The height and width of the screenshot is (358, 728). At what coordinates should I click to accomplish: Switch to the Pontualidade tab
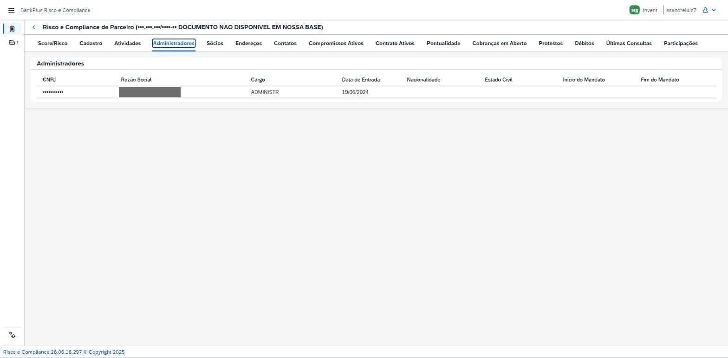pos(443,43)
